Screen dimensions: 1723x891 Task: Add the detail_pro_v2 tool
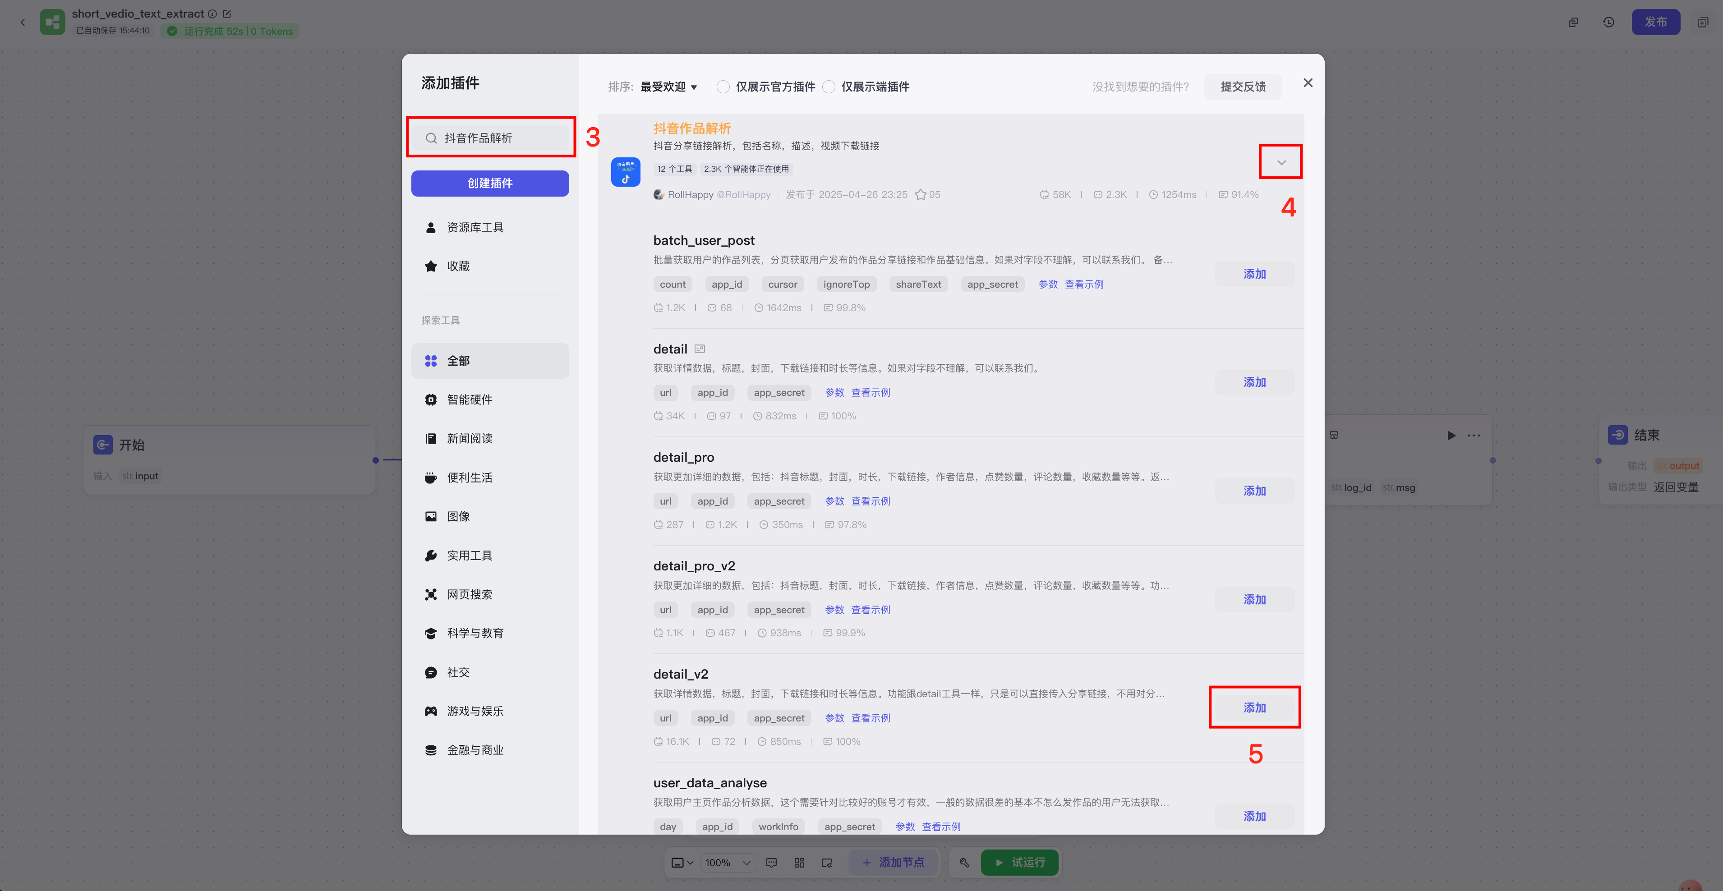point(1254,600)
